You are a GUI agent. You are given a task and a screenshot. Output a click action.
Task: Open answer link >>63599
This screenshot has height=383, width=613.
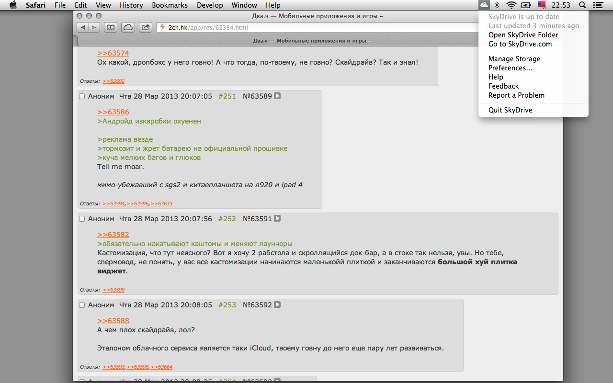coord(114,290)
